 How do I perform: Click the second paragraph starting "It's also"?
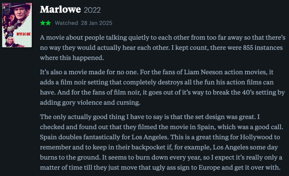(x=162, y=87)
